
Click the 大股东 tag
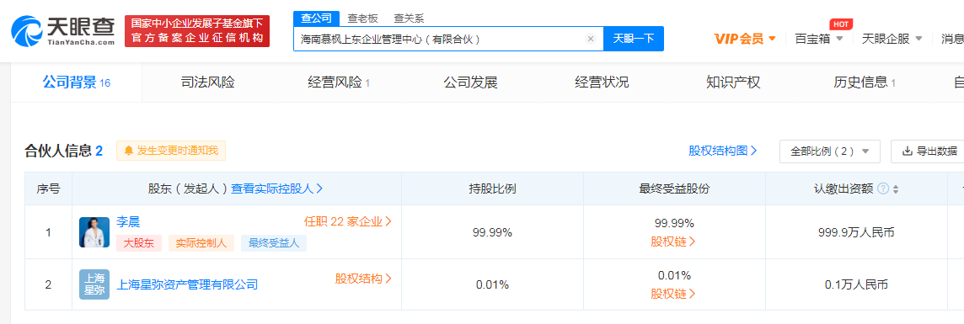[139, 243]
